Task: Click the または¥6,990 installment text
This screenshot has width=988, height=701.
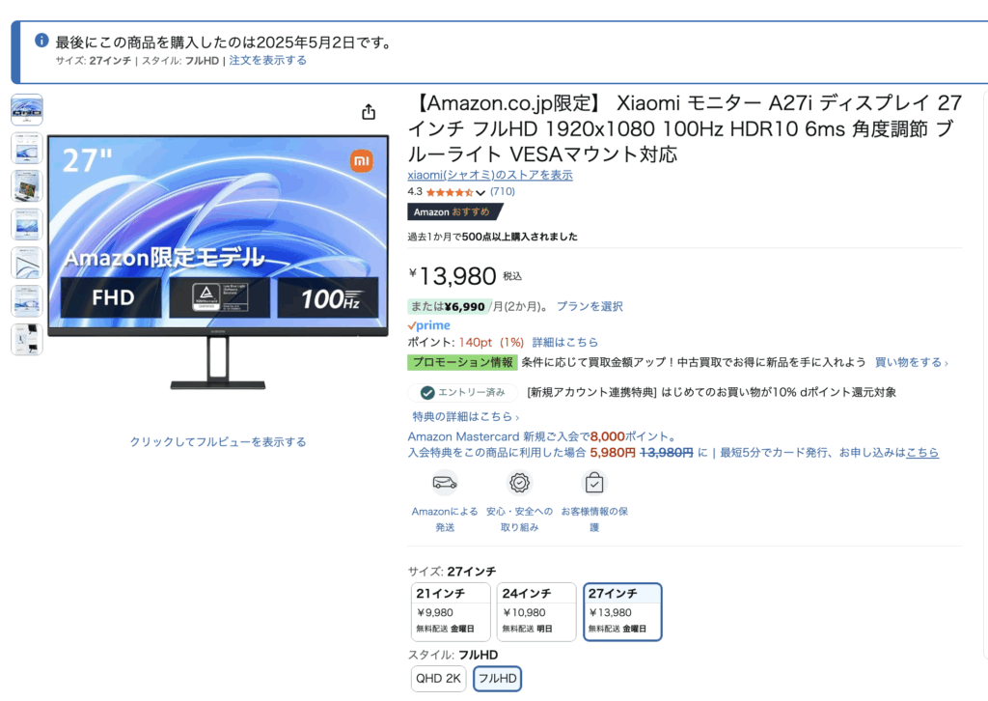Action: [x=448, y=307]
